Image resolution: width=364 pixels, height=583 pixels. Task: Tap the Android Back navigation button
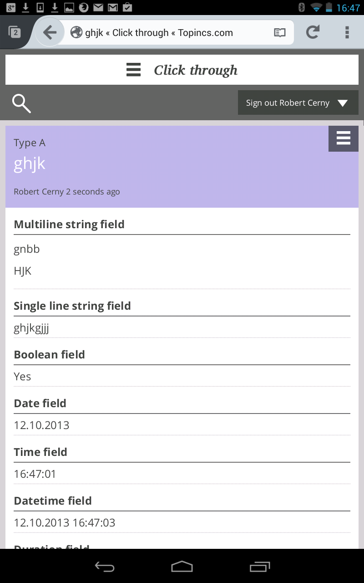pyautogui.click(x=104, y=567)
